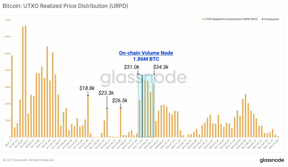This screenshot has width=288, height=167.
Task: Click the $647.17 x-axis label
Action: (x=9, y=143)
